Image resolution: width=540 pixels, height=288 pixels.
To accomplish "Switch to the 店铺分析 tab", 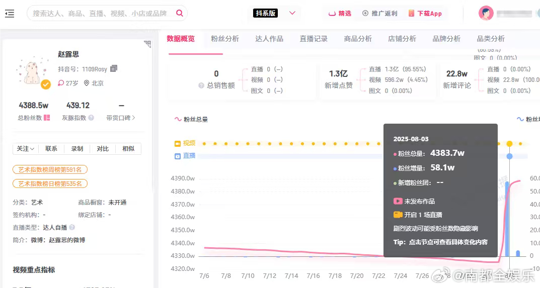I will tap(402, 39).
